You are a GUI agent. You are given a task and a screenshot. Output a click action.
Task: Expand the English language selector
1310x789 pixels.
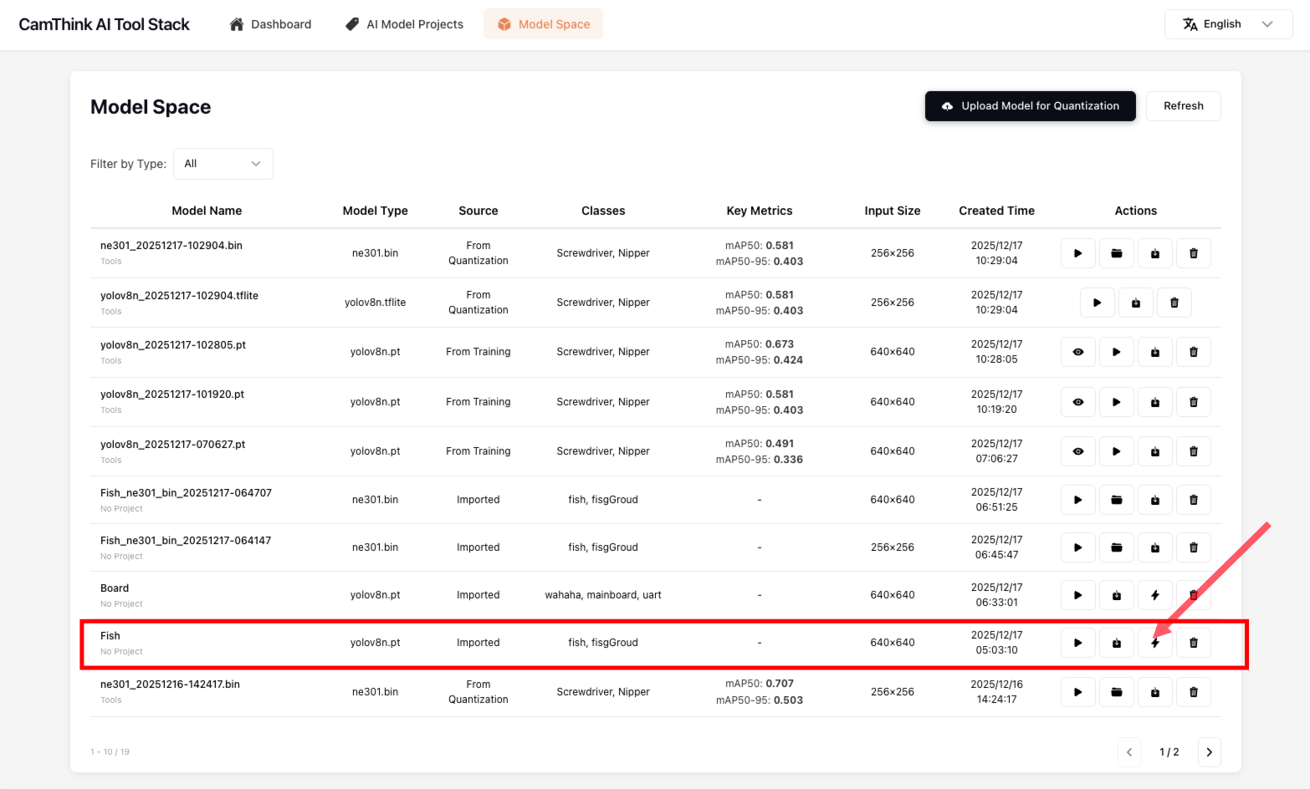point(1227,24)
